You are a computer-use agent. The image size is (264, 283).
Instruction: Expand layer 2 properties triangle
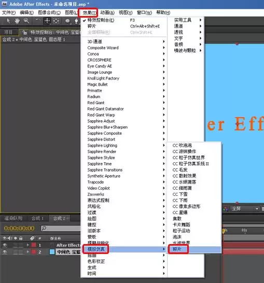pyautogui.click(x=28, y=251)
